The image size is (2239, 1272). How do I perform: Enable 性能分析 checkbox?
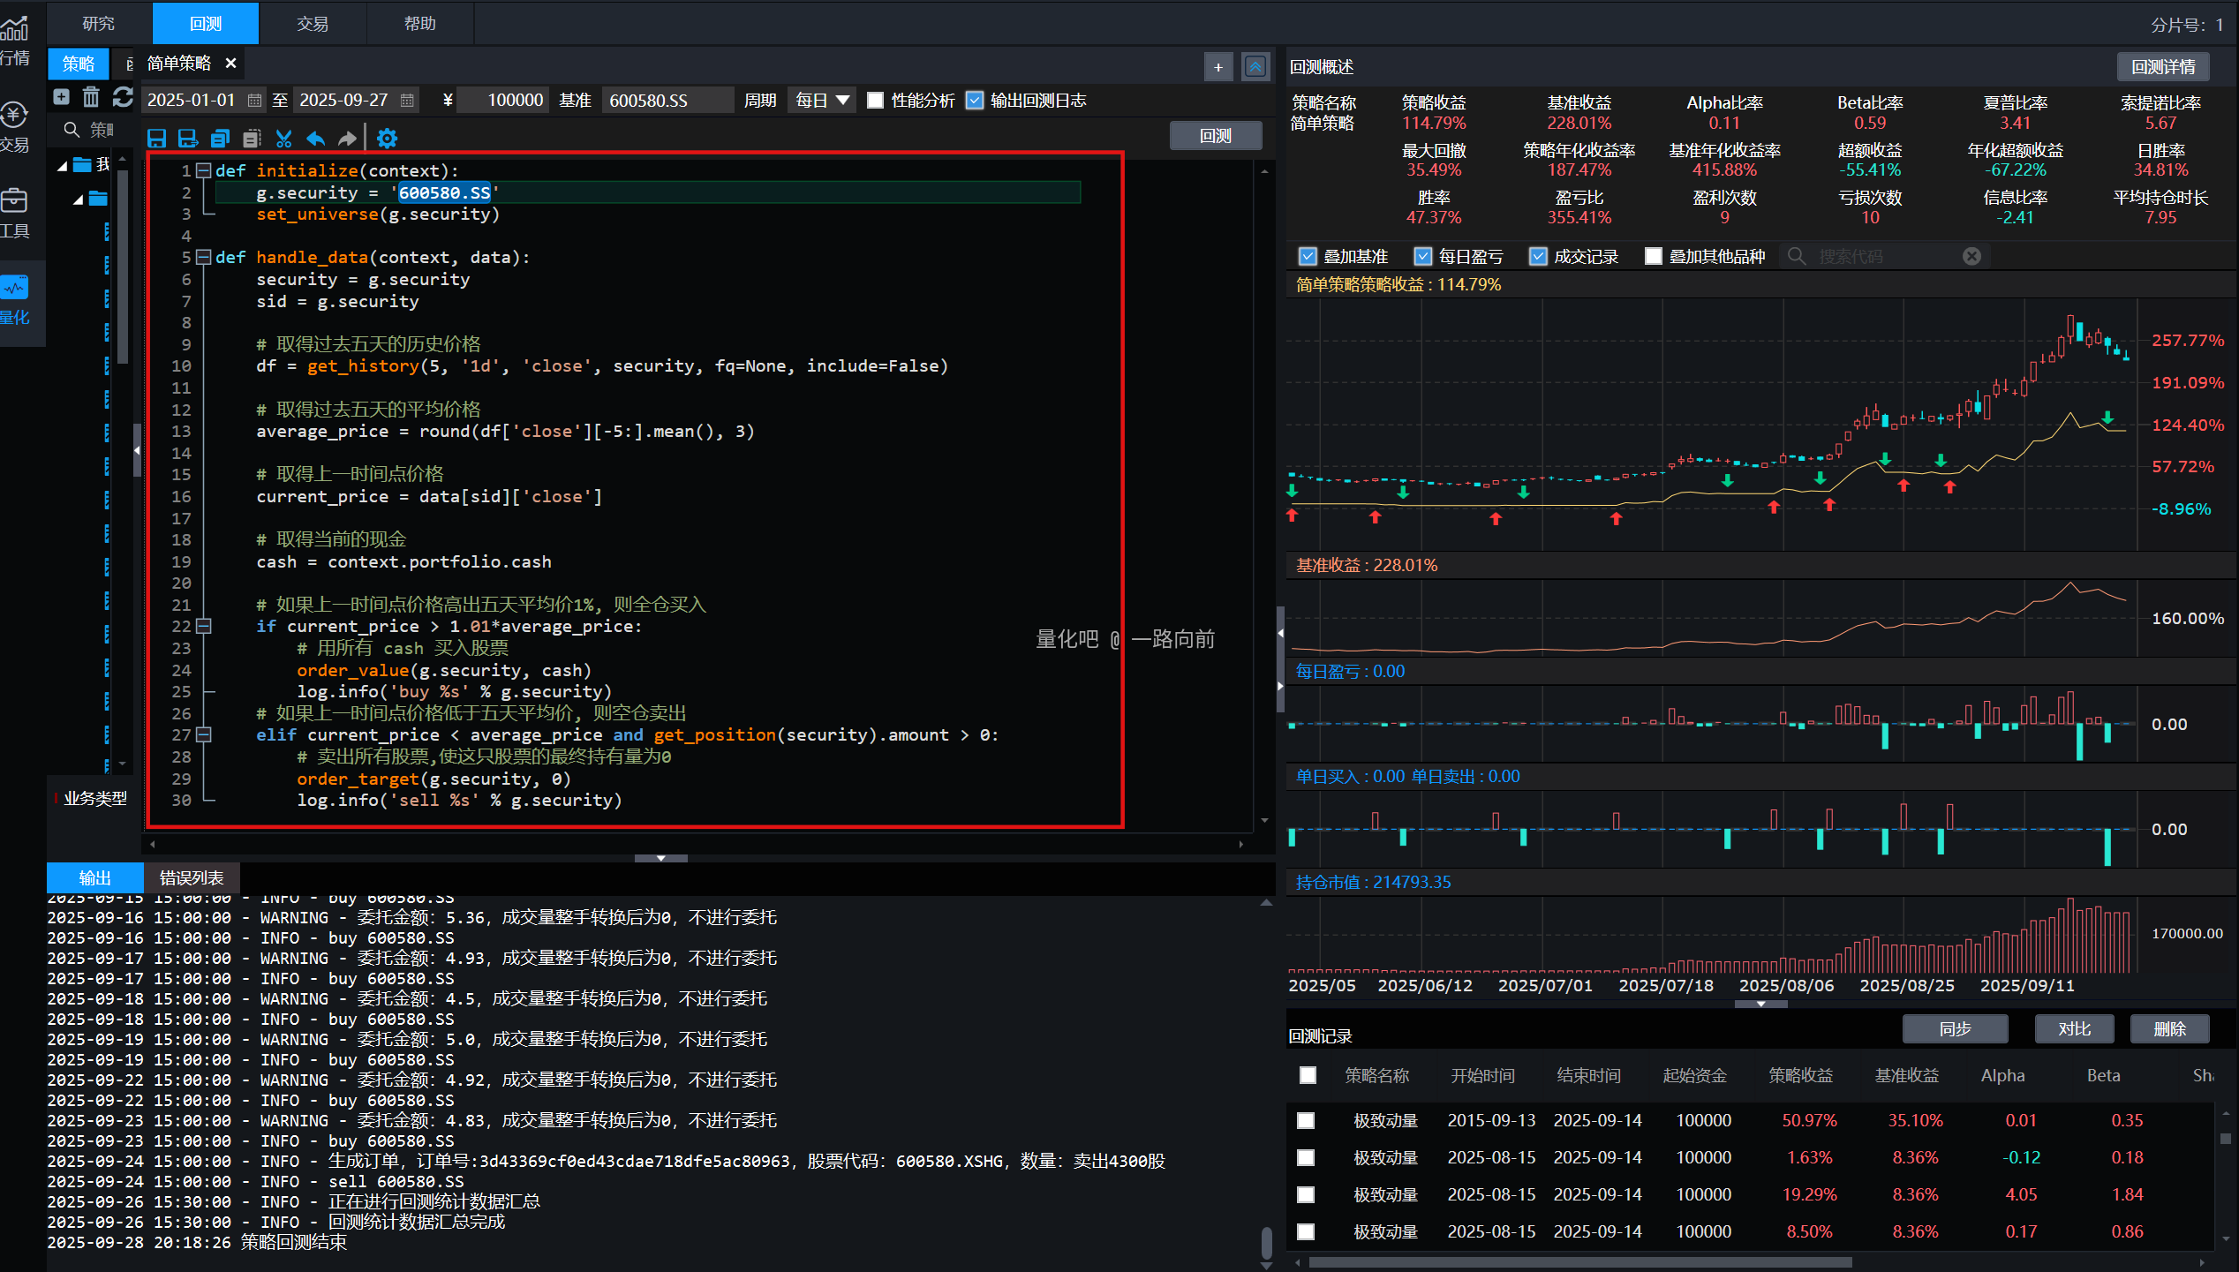[x=875, y=101]
